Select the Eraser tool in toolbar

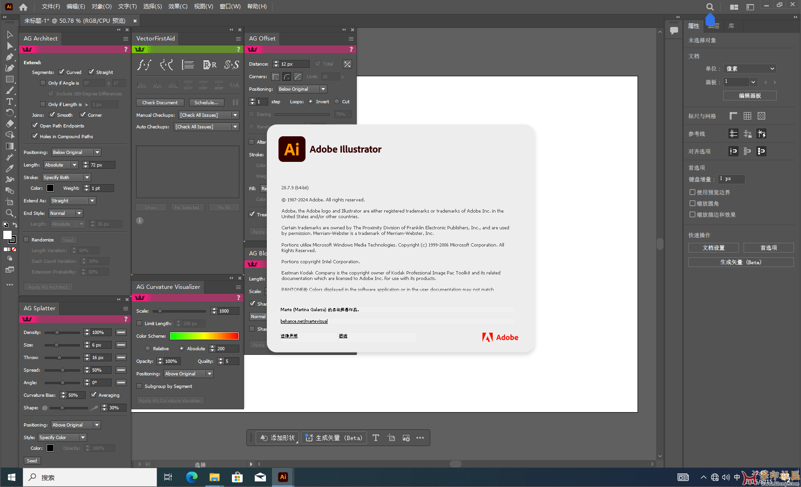[x=9, y=124]
